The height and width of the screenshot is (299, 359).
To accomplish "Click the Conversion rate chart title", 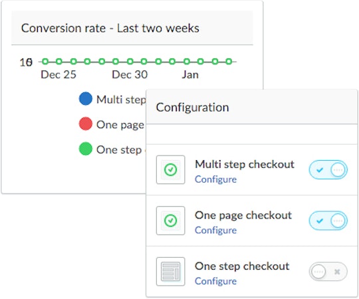I will pyautogui.click(x=110, y=29).
